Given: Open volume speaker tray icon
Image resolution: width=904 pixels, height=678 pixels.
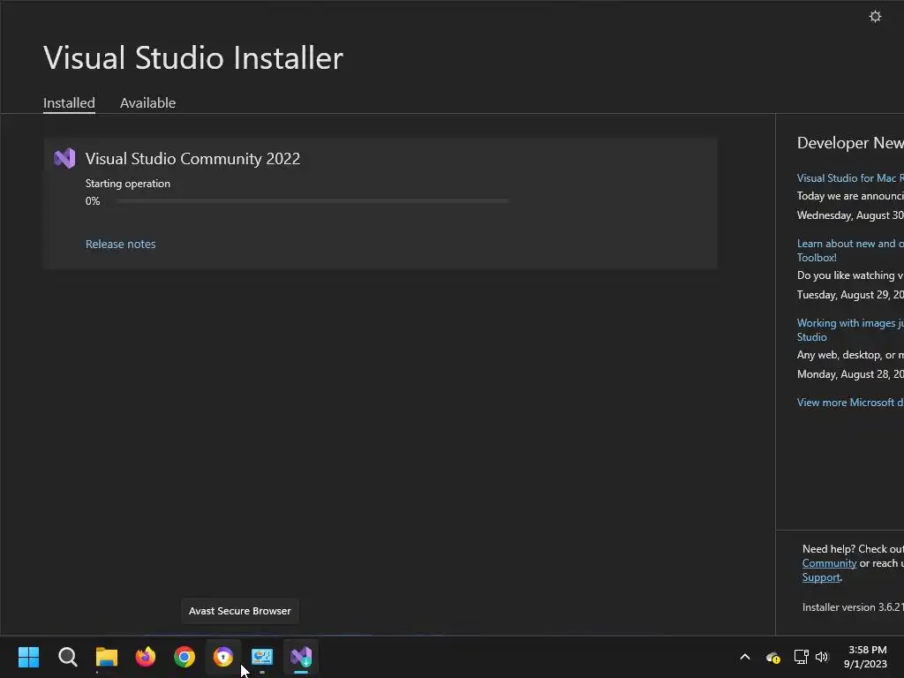Looking at the screenshot, I should (822, 657).
